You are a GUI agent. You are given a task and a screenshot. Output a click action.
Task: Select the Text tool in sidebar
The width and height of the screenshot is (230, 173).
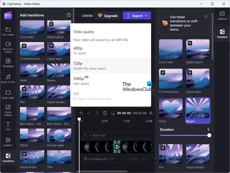(8, 126)
